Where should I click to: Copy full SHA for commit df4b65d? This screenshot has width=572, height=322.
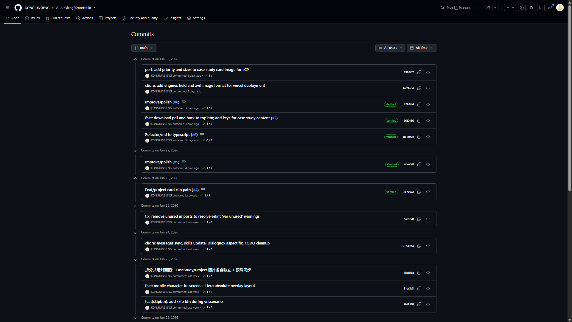pyautogui.click(x=419, y=104)
